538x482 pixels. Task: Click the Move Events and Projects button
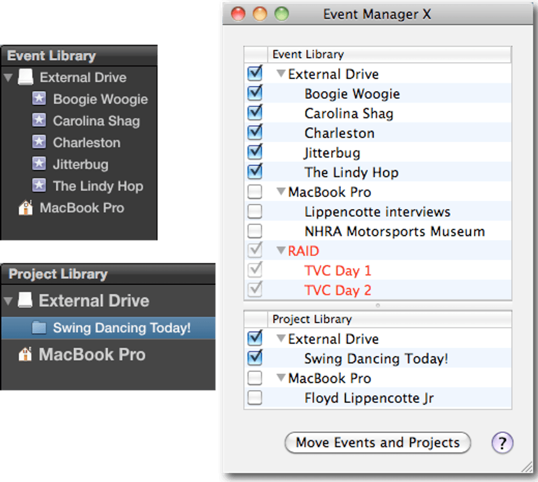(378, 442)
